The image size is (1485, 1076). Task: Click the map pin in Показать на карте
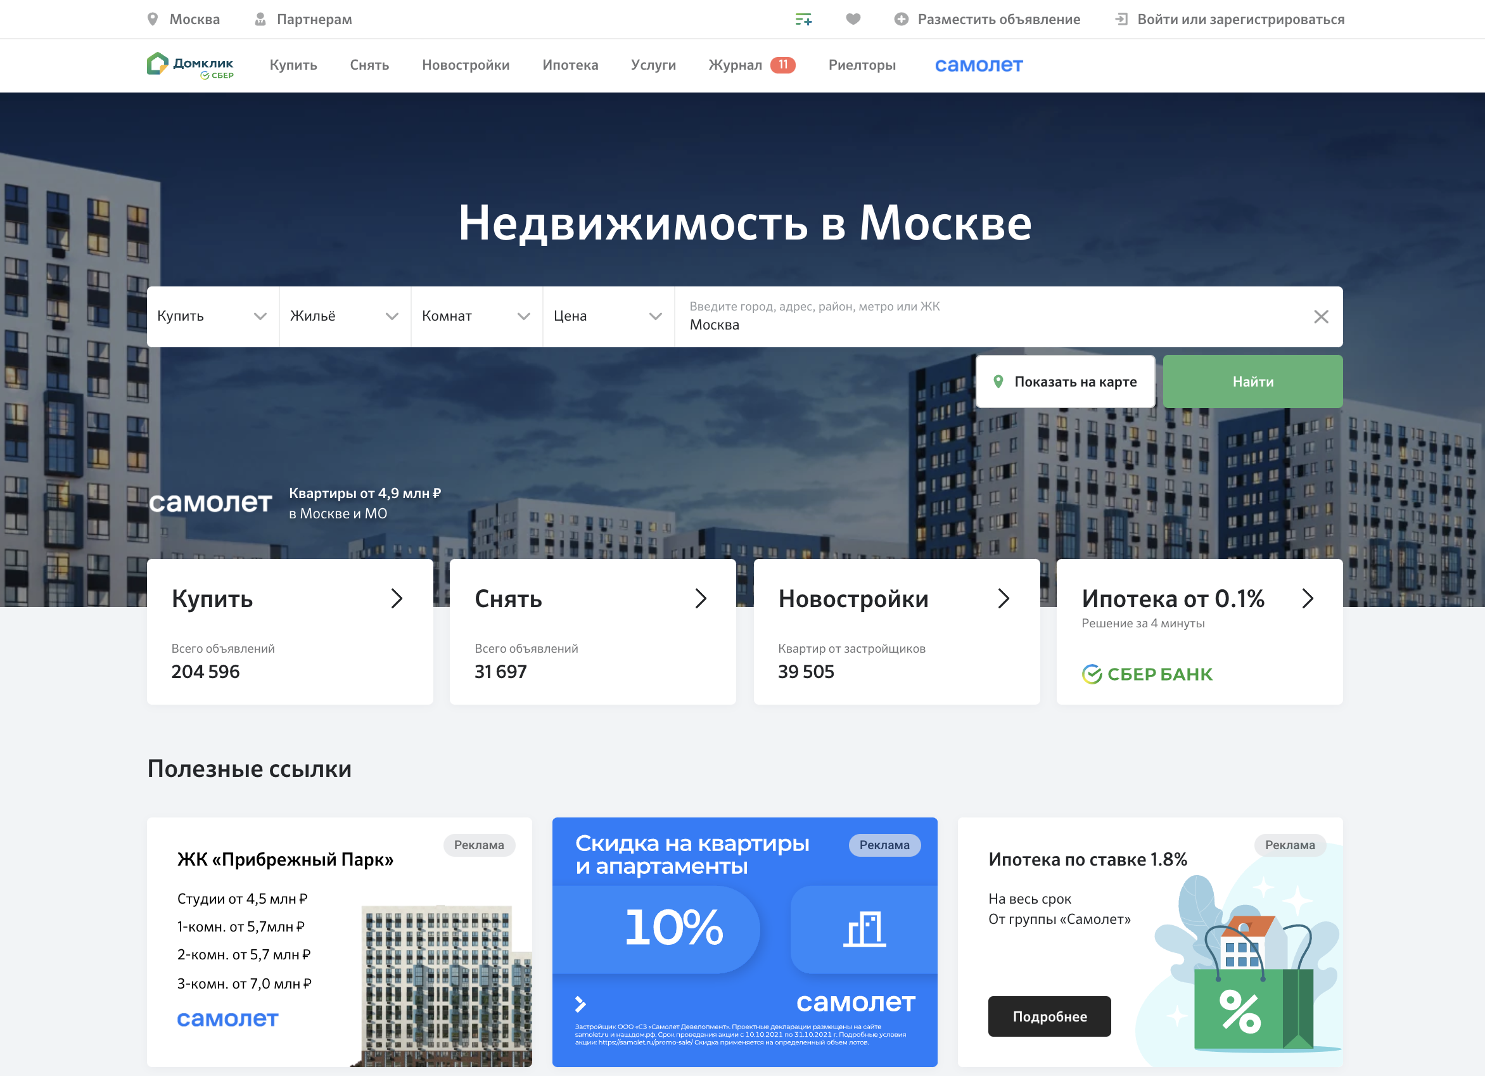(x=998, y=381)
